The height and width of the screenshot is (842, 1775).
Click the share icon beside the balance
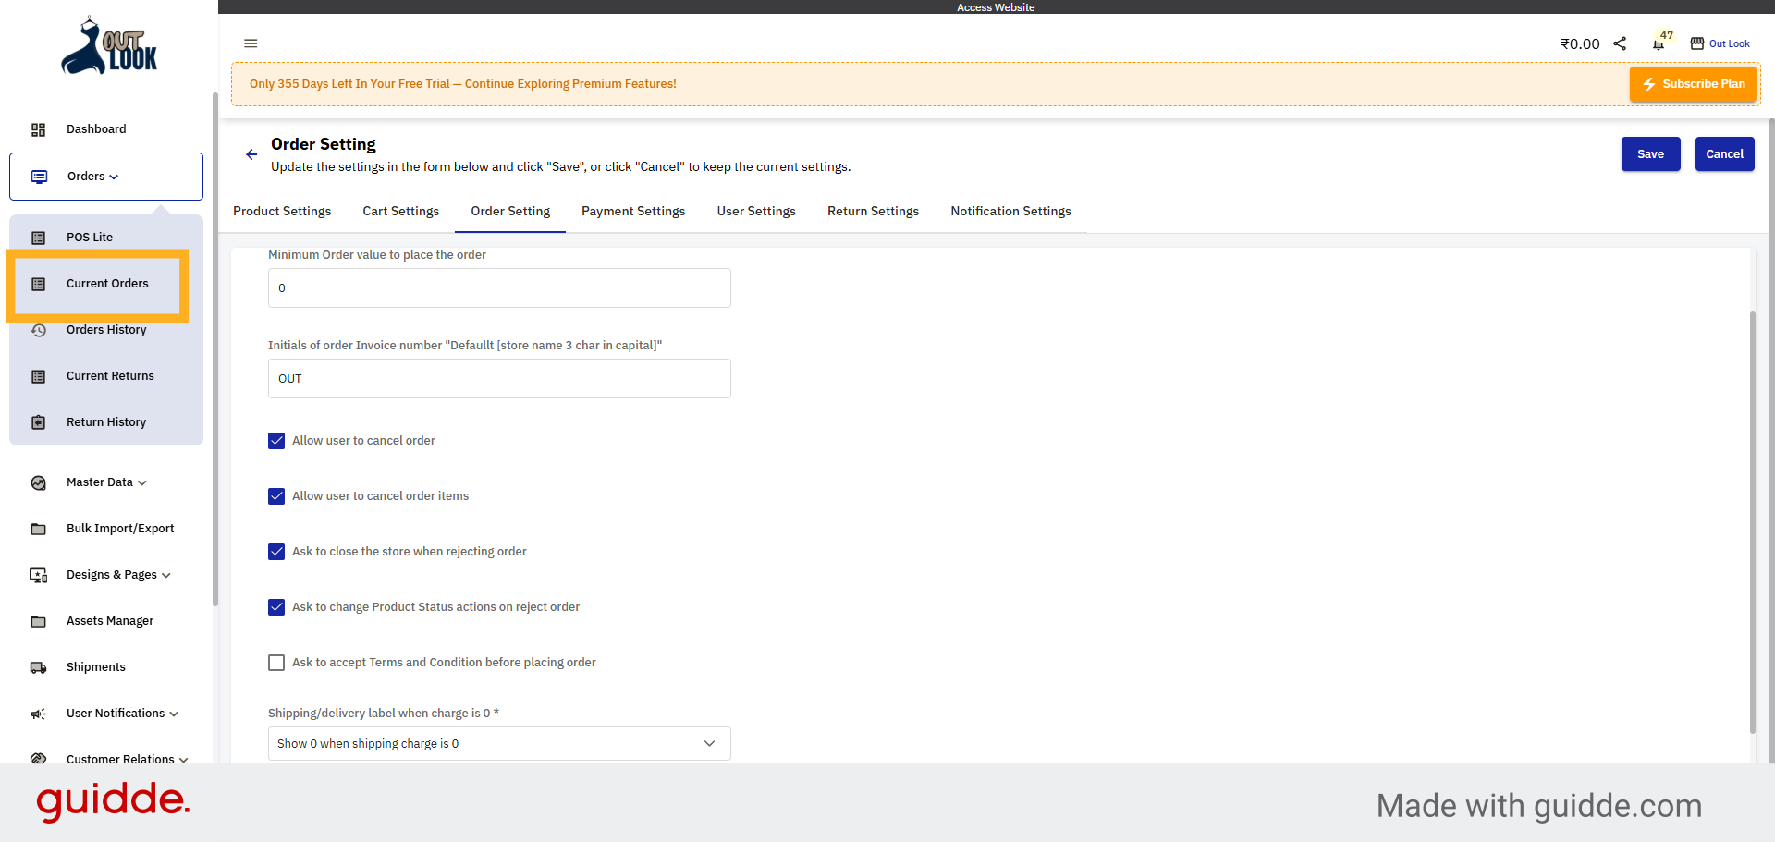point(1620,43)
